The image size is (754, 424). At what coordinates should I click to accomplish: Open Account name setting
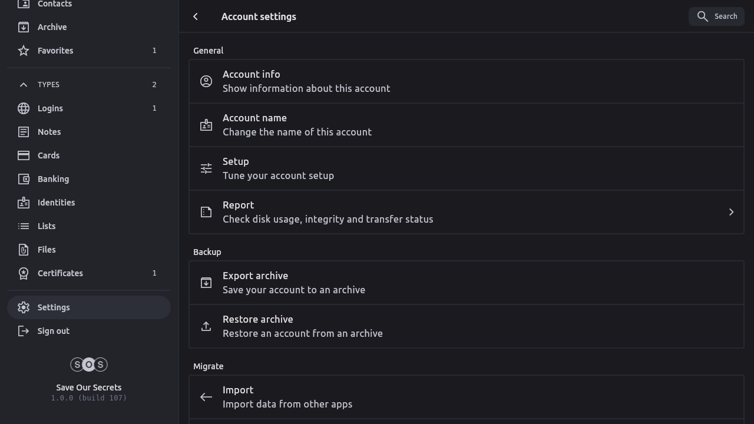(x=466, y=125)
